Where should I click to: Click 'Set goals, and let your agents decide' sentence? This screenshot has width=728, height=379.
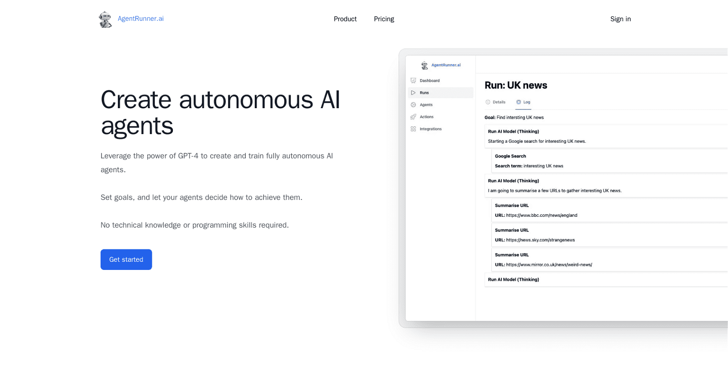[x=202, y=198]
